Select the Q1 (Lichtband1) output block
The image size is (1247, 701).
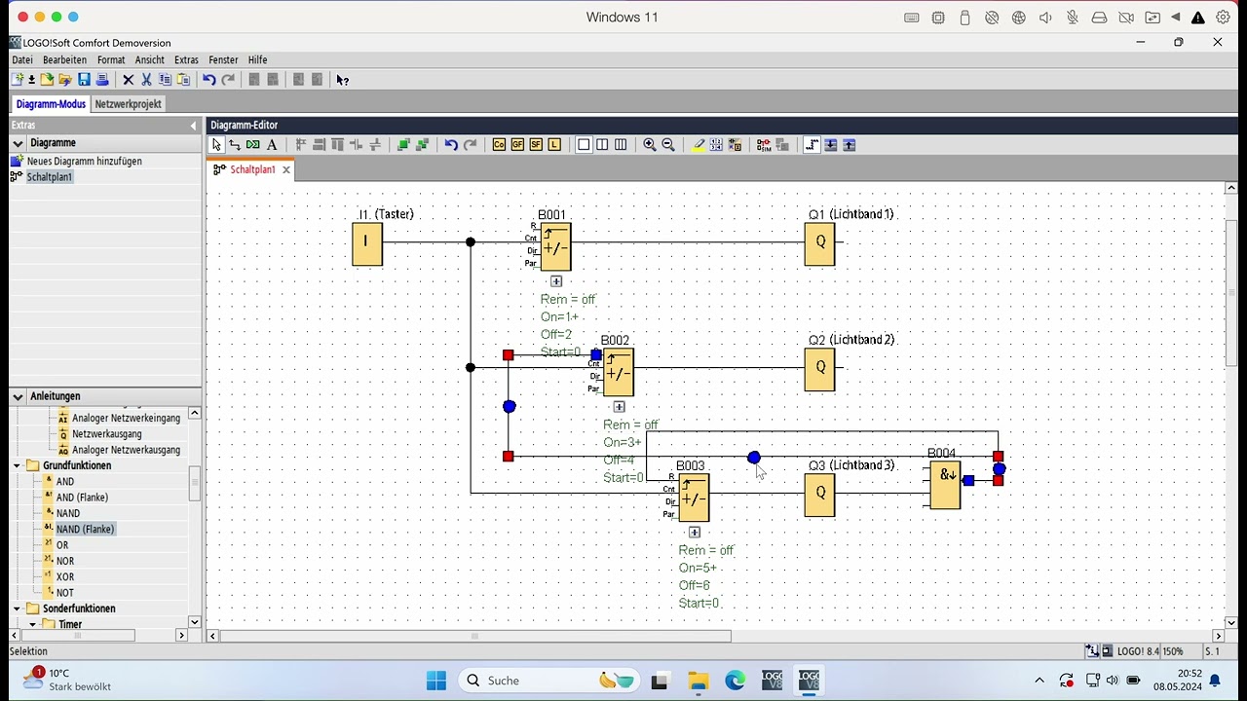(x=820, y=243)
